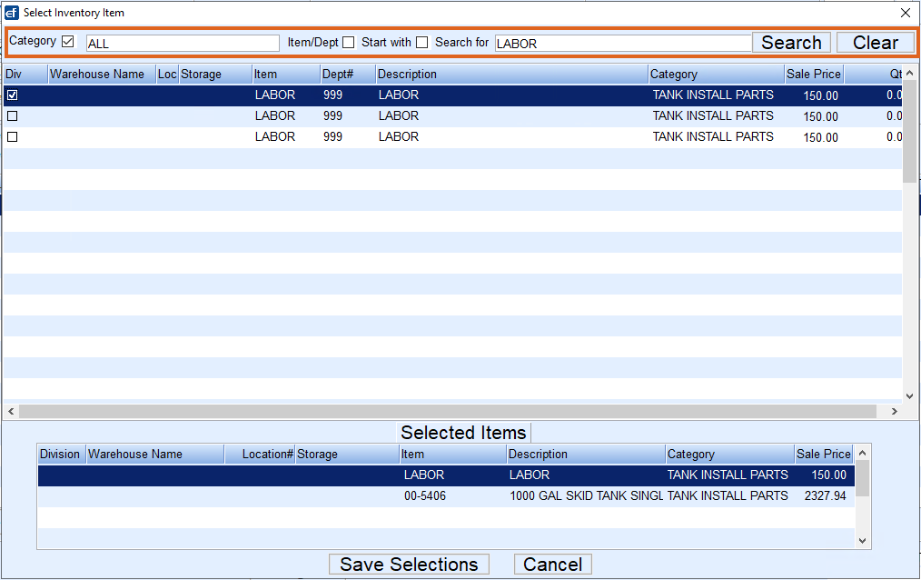Image resolution: width=921 pixels, height=580 pixels.
Task: Click Description header in Selected Items
Action: click(586, 455)
